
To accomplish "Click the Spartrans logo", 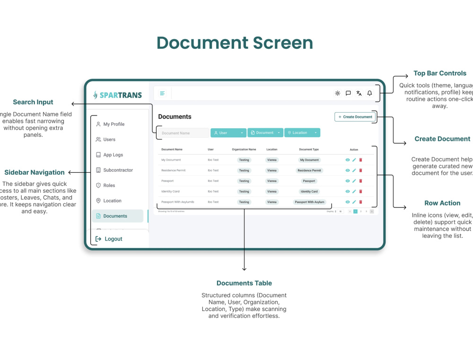I will (117, 95).
